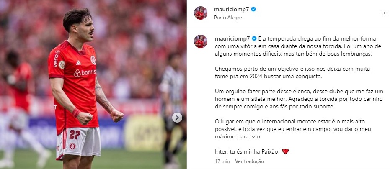Click mauriciomp7 username in the caption

click(x=232, y=39)
